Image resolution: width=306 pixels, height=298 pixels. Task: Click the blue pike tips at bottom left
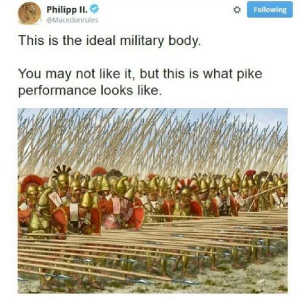(x=58, y=277)
